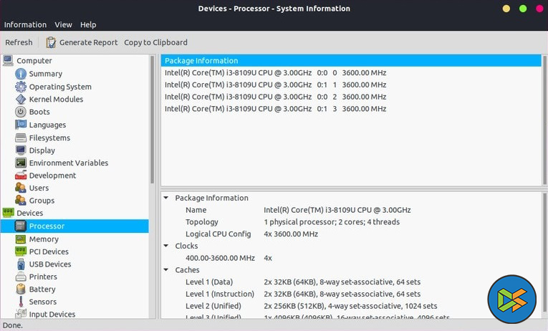Select the fourth CPU row 0:1 3
The width and height of the screenshot is (548, 331).
click(x=275, y=109)
